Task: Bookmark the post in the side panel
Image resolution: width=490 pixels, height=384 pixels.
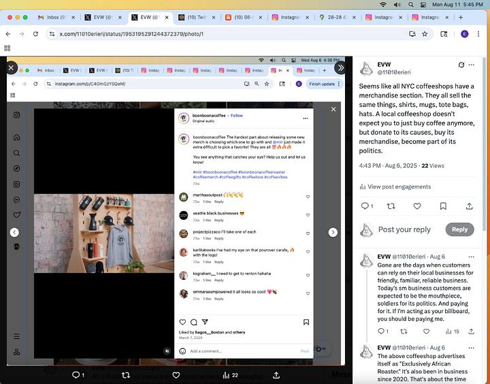Action: click(443, 206)
